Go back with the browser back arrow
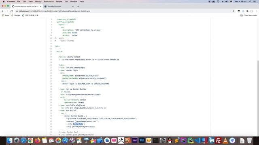The image size is (259, 145). point(3,11)
